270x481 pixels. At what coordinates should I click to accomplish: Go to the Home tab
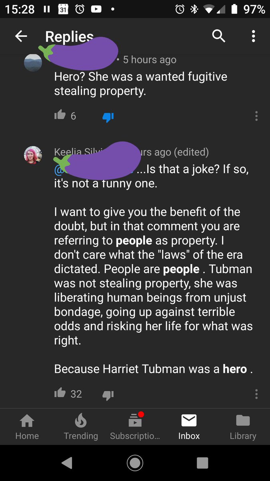[x=27, y=427]
